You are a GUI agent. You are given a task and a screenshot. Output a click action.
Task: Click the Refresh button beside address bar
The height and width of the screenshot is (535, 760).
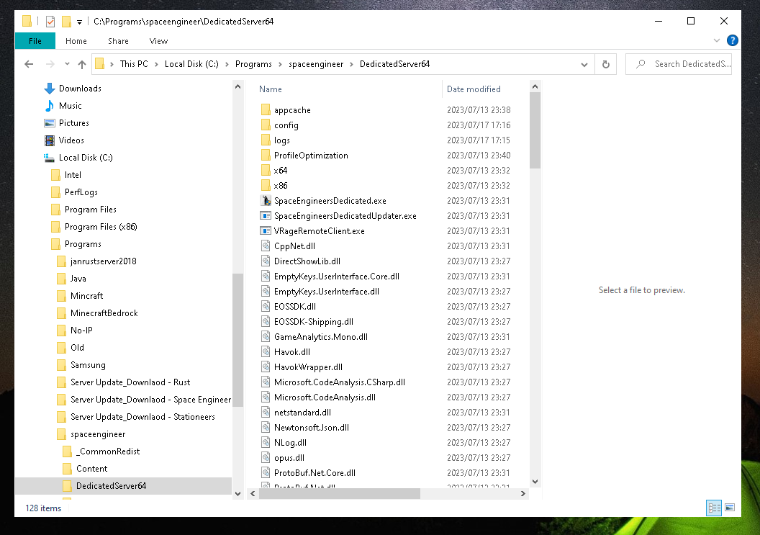[x=606, y=64]
